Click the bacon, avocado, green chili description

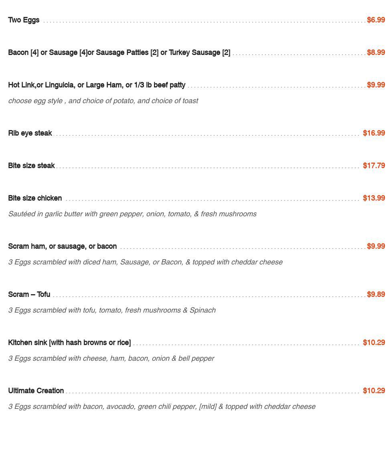click(x=162, y=406)
